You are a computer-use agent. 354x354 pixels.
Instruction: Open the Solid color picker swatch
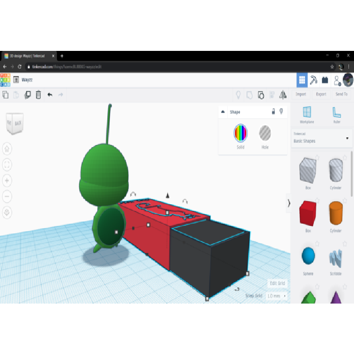click(240, 133)
